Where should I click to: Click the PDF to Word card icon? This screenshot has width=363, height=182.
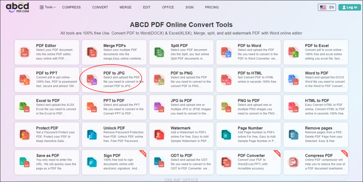click(x=226, y=52)
